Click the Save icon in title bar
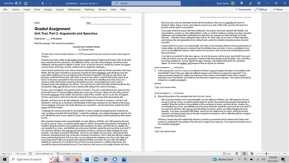 point(26,3)
